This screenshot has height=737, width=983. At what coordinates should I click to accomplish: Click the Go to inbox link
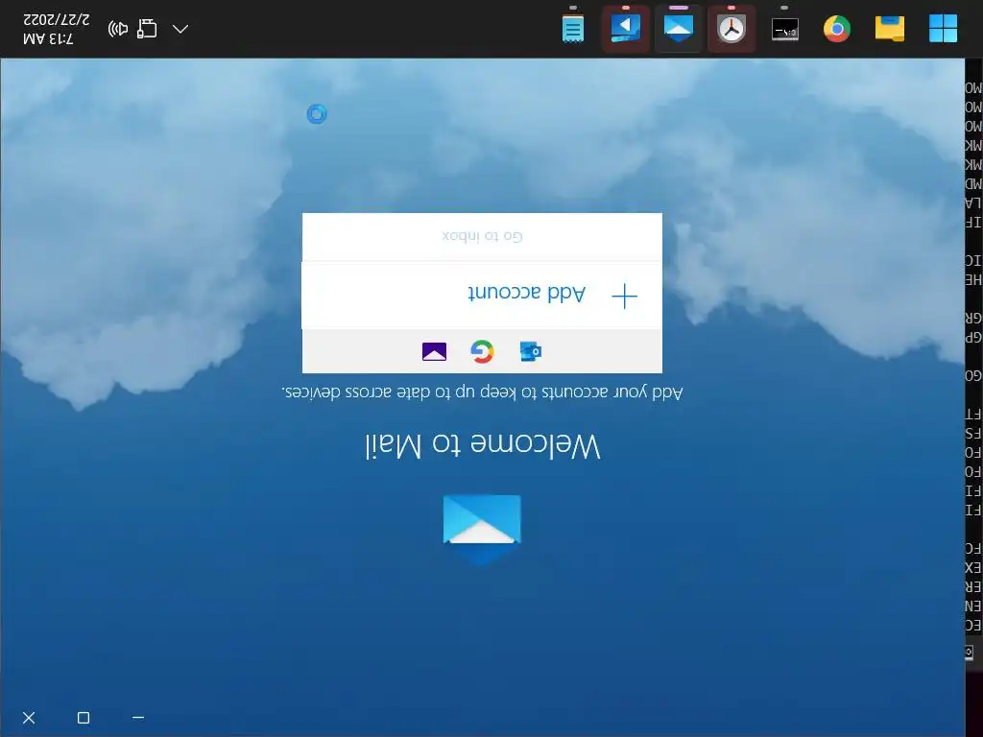482,236
